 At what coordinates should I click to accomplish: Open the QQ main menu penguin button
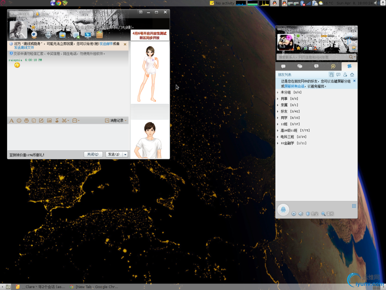click(x=283, y=210)
